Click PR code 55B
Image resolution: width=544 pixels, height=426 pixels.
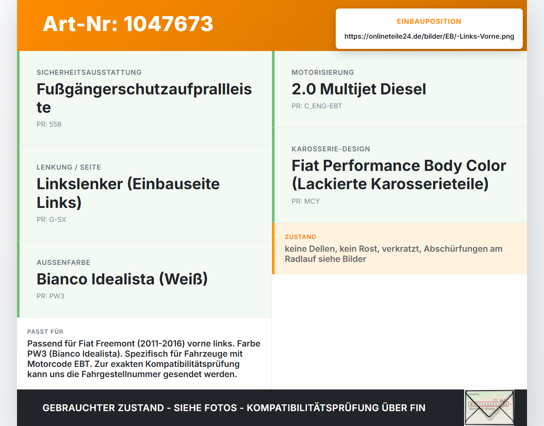49,125
